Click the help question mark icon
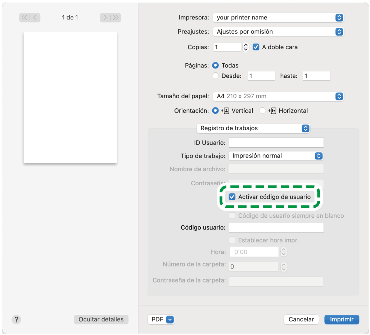370x335 pixels. click(17, 319)
